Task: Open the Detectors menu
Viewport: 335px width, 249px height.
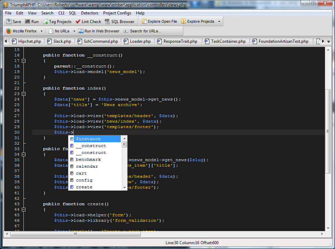Action: pyautogui.click(x=90, y=13)
